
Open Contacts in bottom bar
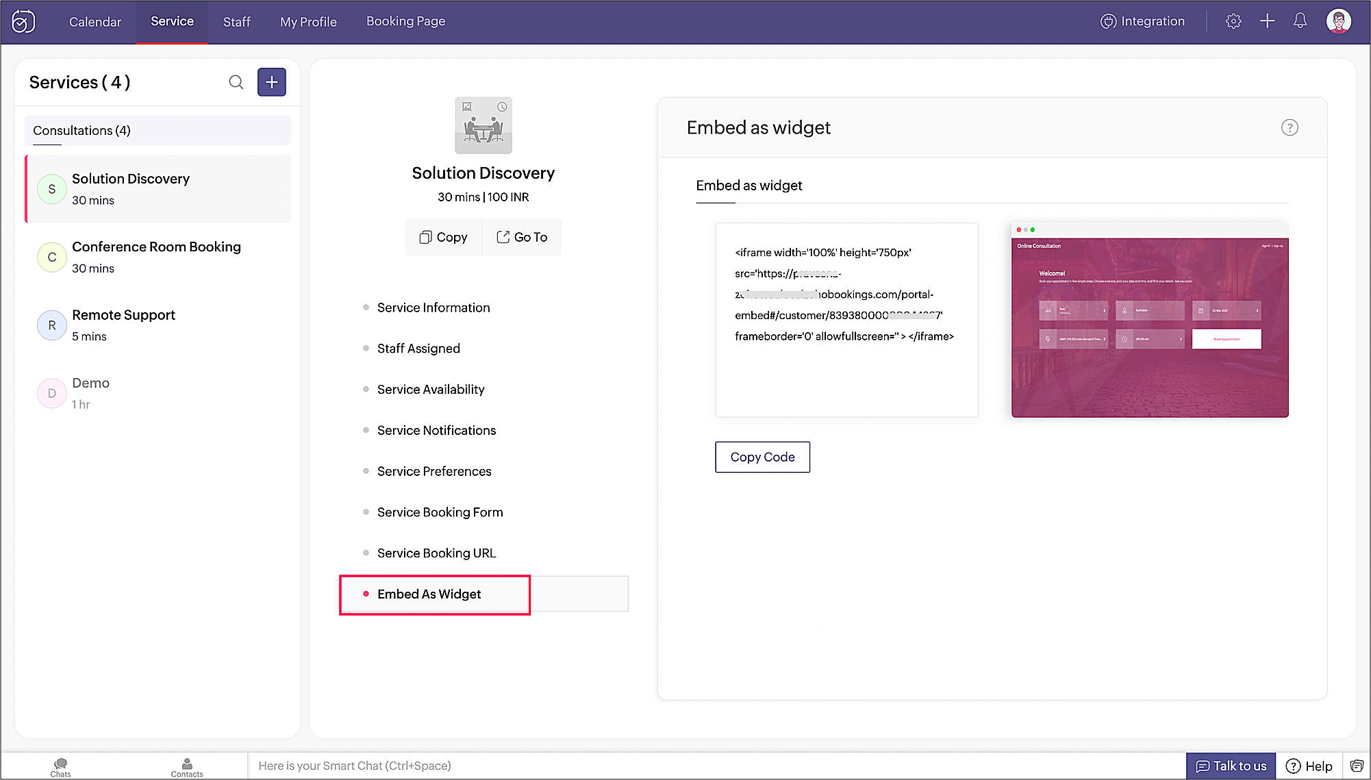[187, 767]
